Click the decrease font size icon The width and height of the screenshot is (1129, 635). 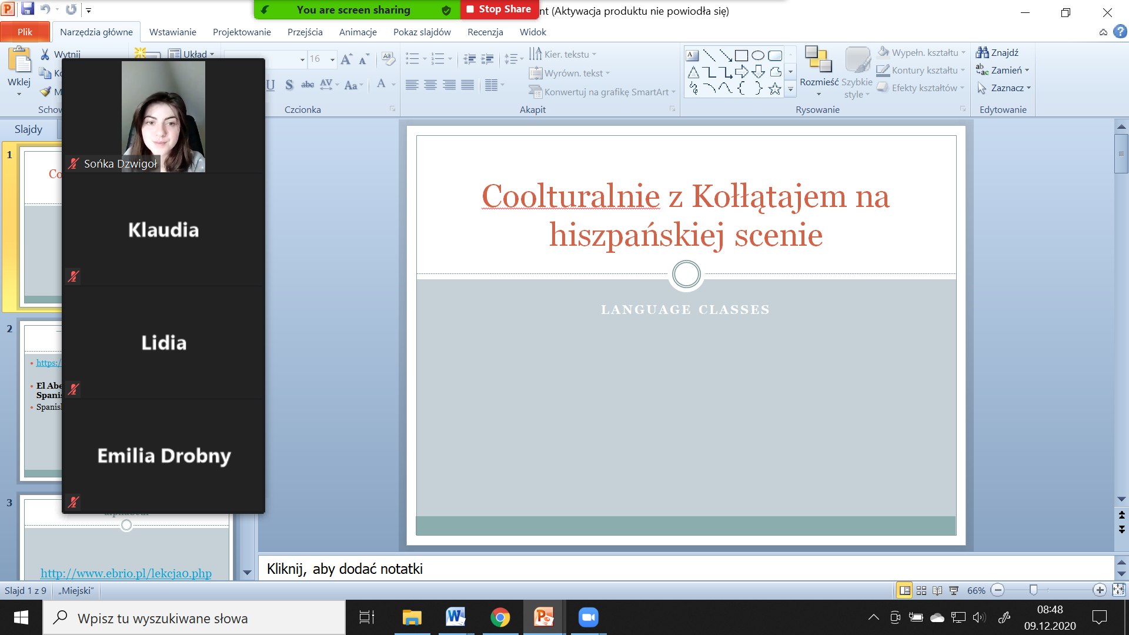[x=364, y=59]
